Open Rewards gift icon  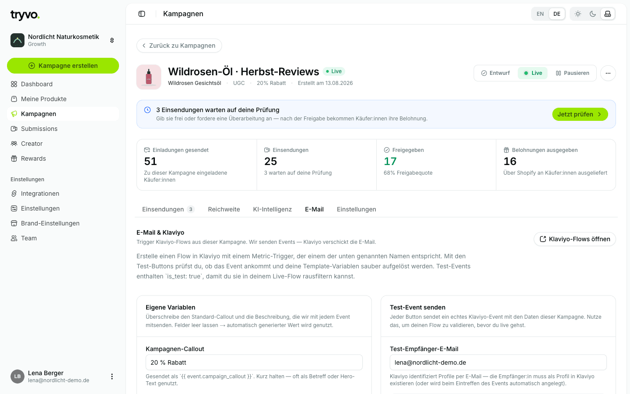[14, 158]
